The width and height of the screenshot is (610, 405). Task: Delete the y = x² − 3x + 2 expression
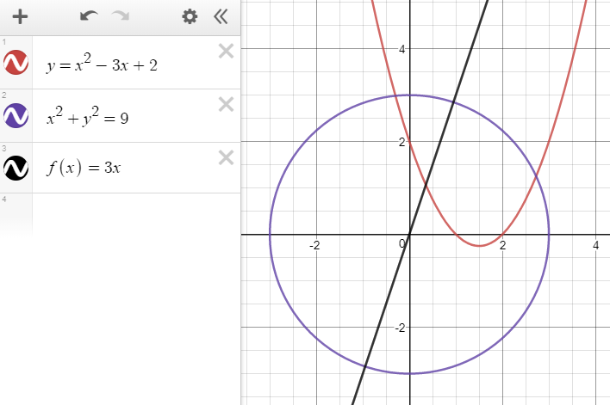coord(226,52)
